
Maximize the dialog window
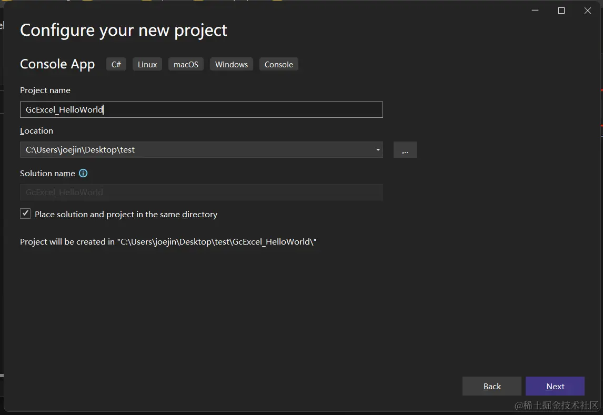point(561,11)
